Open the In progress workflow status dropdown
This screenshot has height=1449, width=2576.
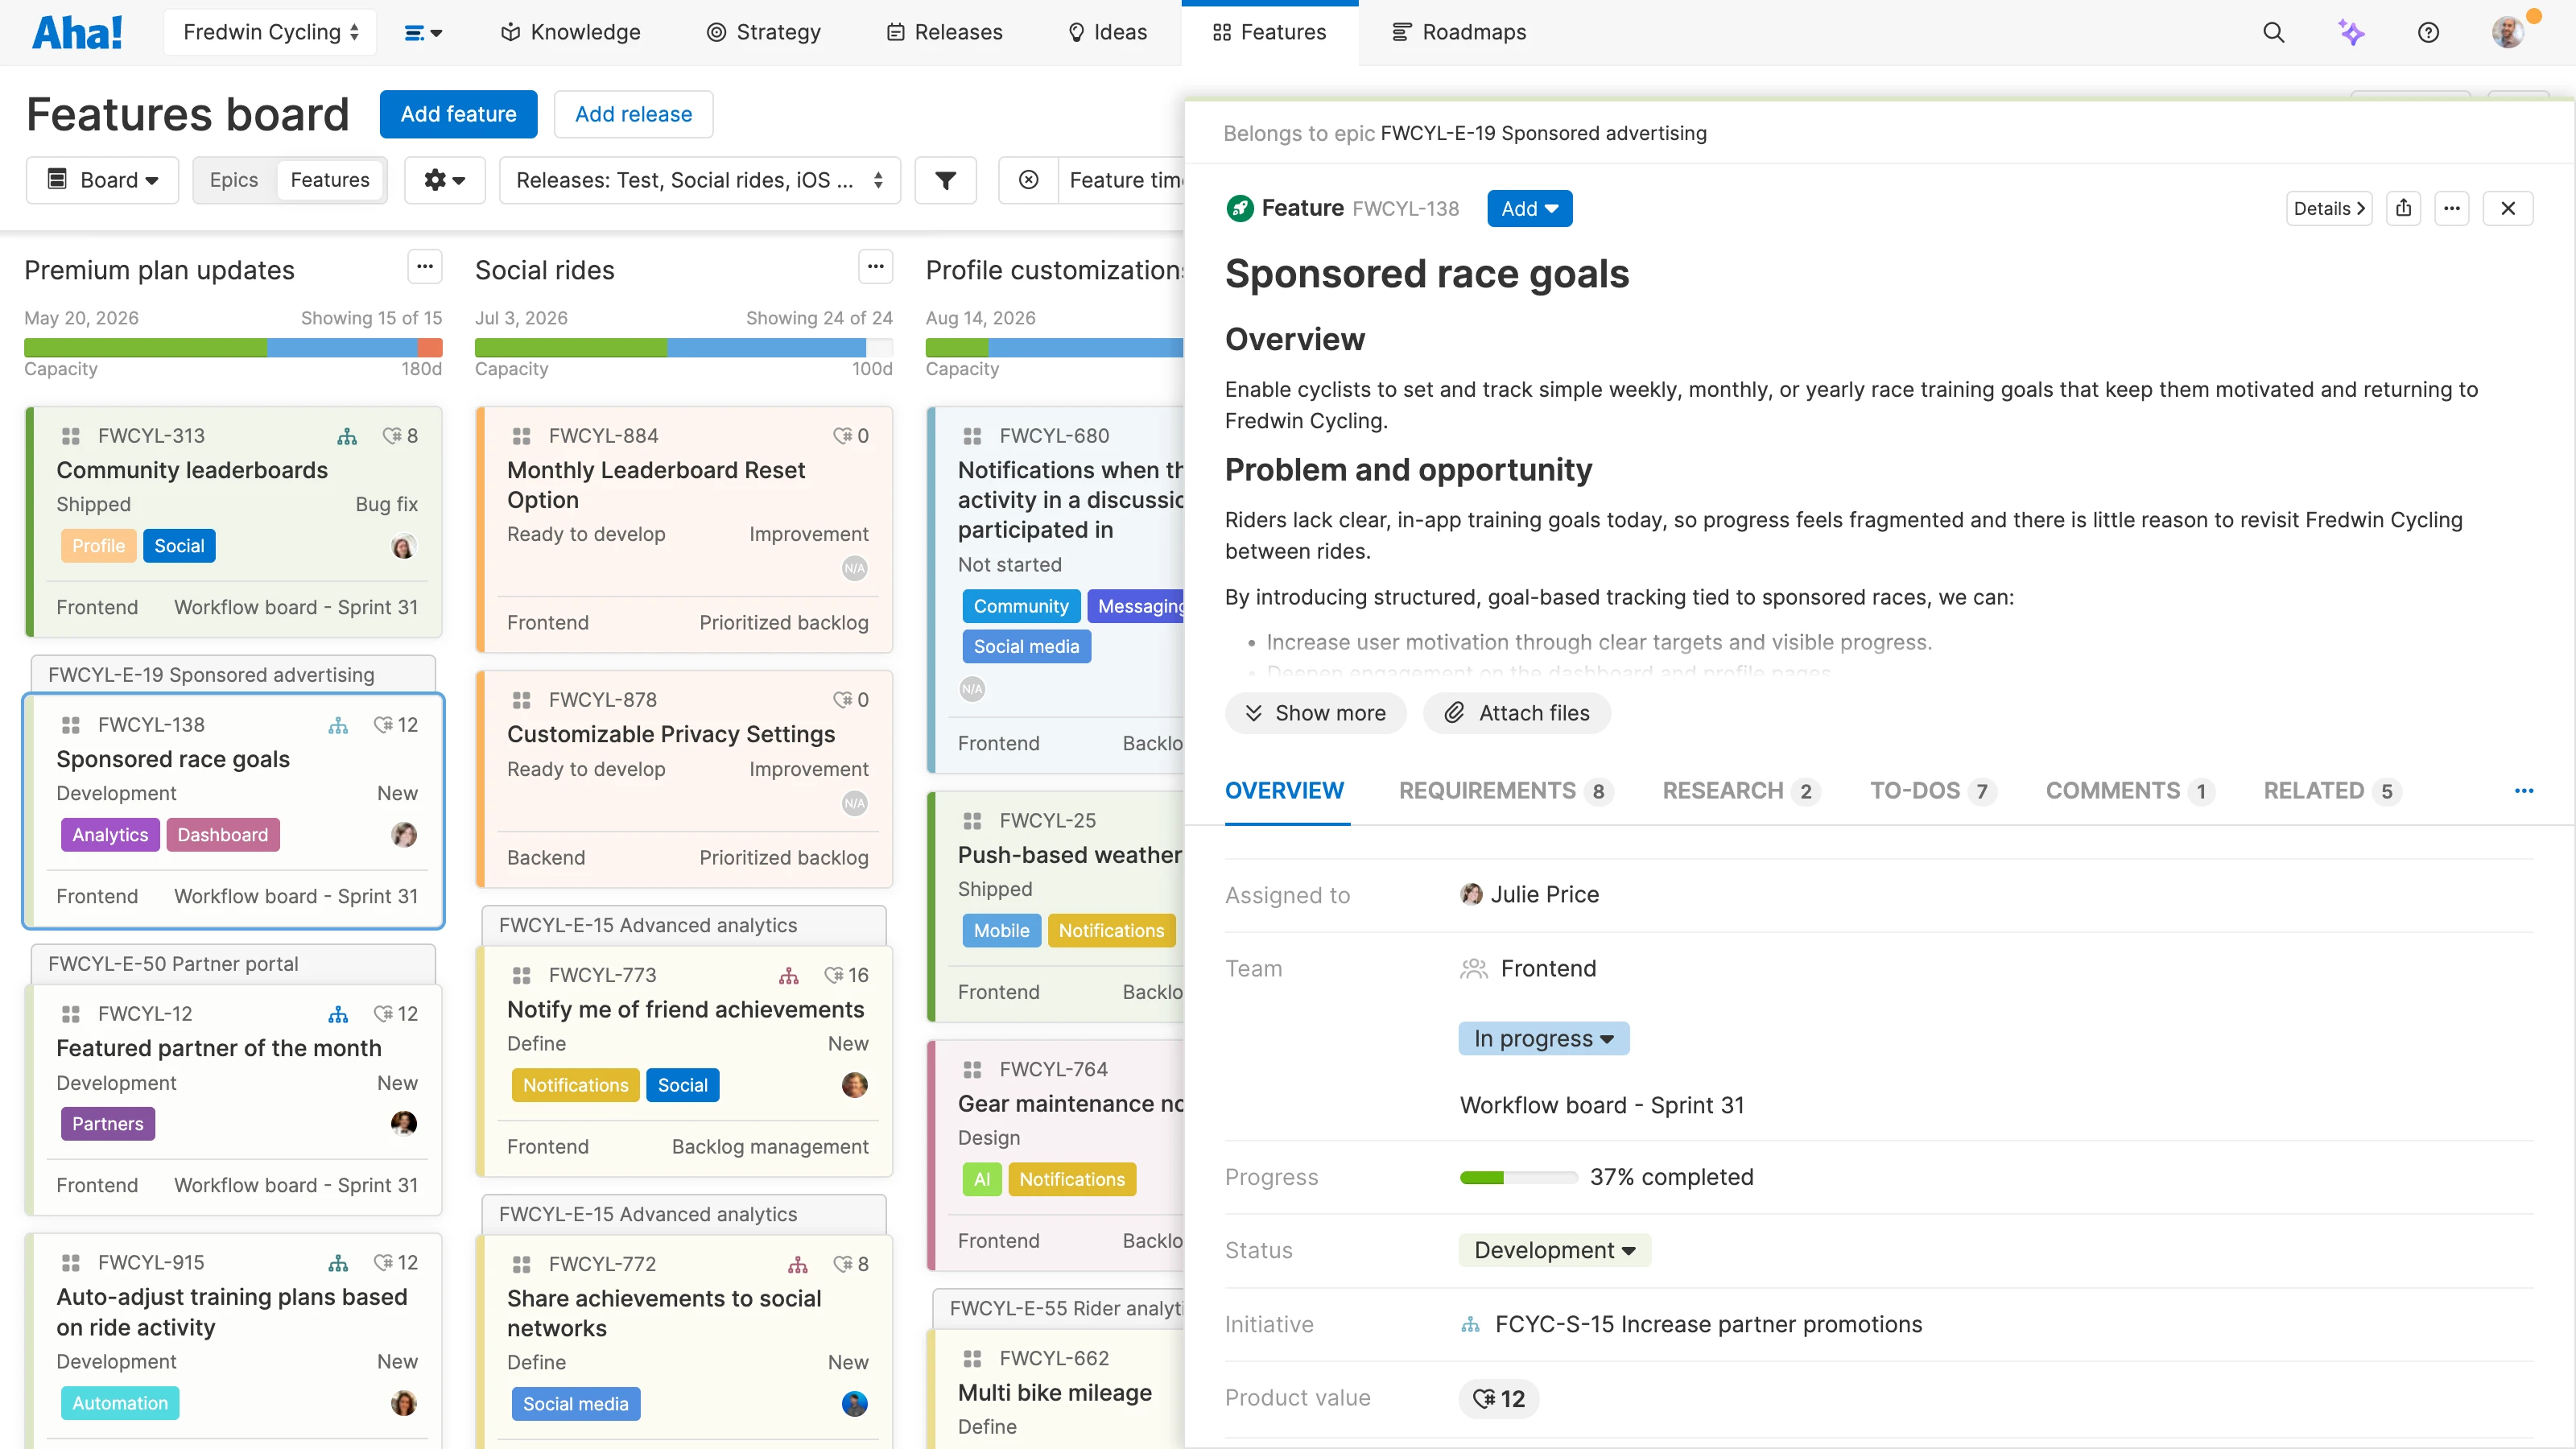click(x=1543, y=1038)
